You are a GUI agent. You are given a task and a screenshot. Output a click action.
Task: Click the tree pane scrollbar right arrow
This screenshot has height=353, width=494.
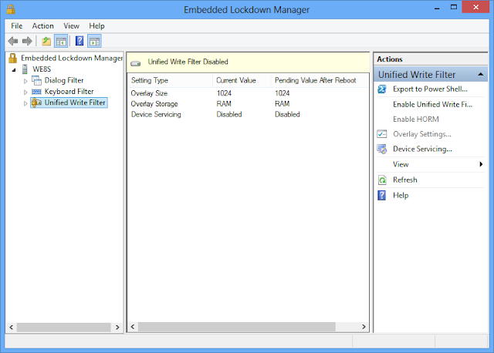(x=117, y=328)
